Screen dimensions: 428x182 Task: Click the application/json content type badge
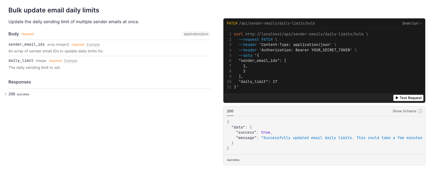(196, 34)
